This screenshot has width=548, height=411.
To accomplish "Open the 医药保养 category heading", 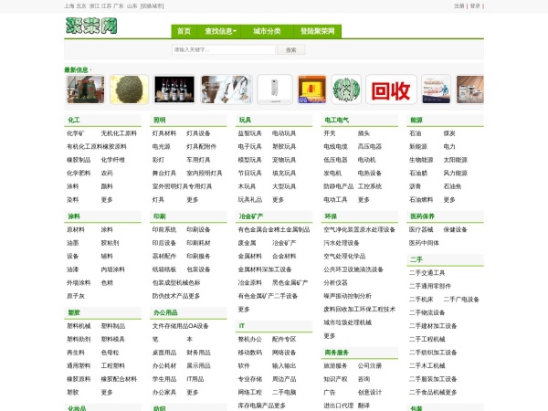I will pyautogui.click(x=422, y=216).
